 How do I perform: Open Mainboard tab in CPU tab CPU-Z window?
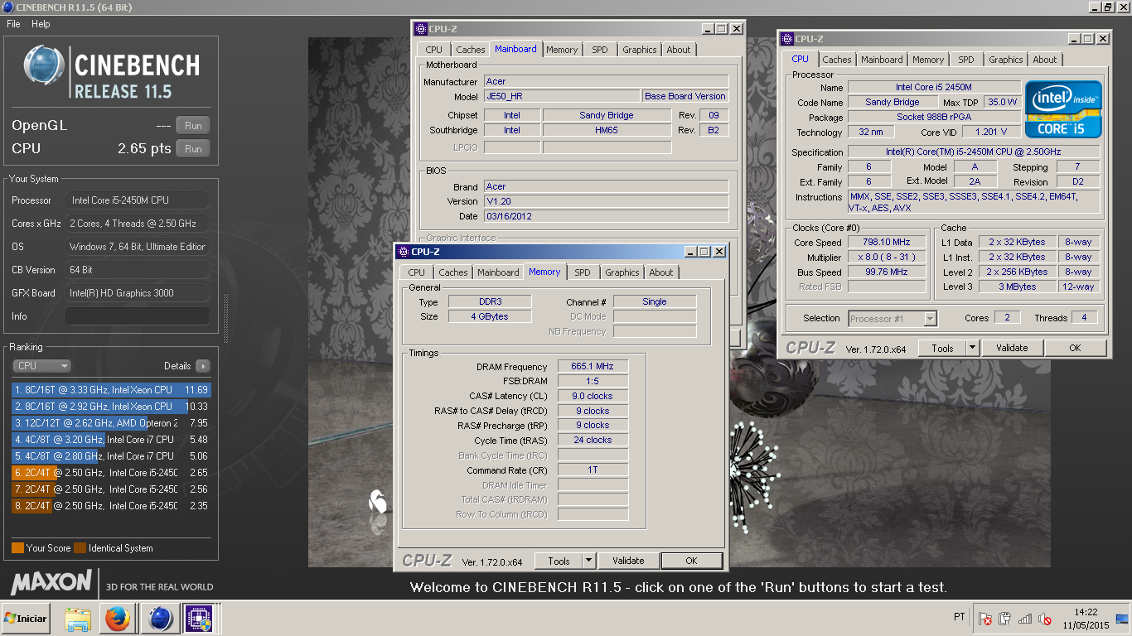tap(882, 60)
